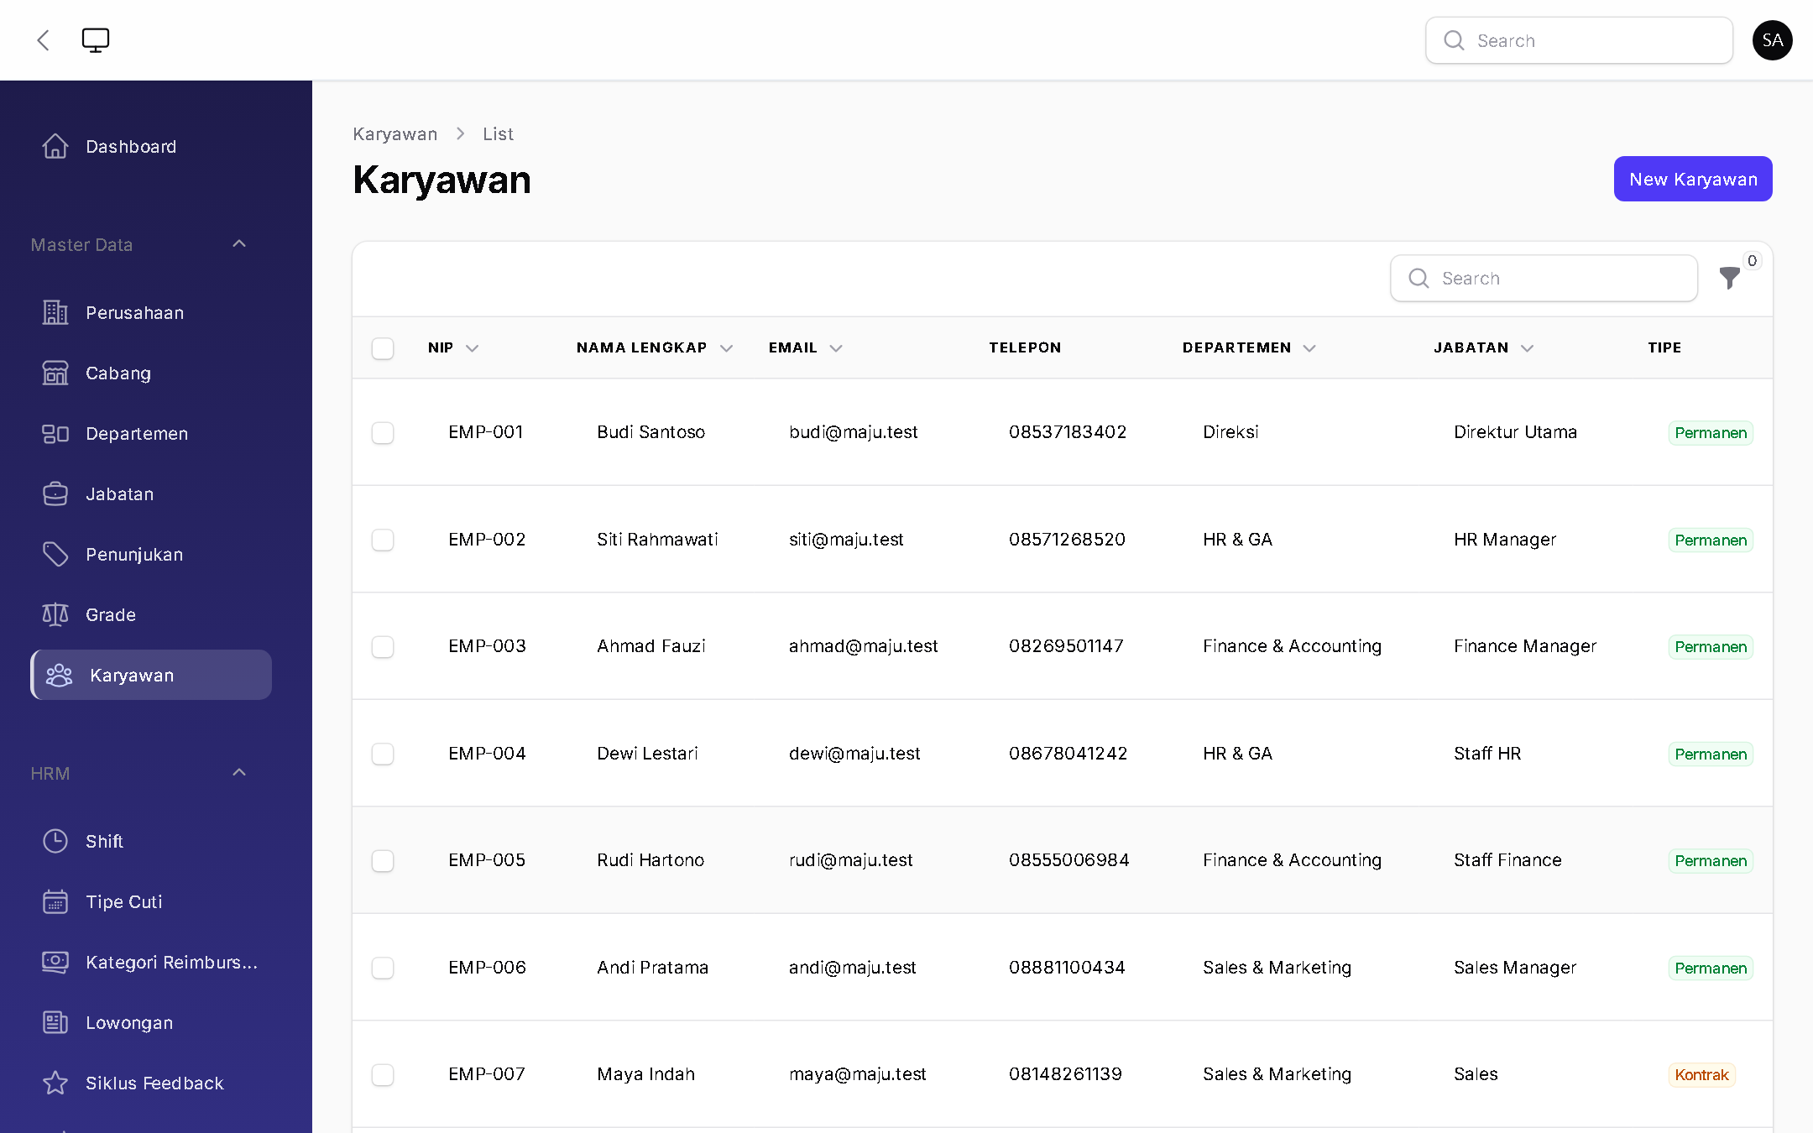1813x1133 pixels.
Task: Click the Siklus Feedback star icon
Action: point(55,1083)
